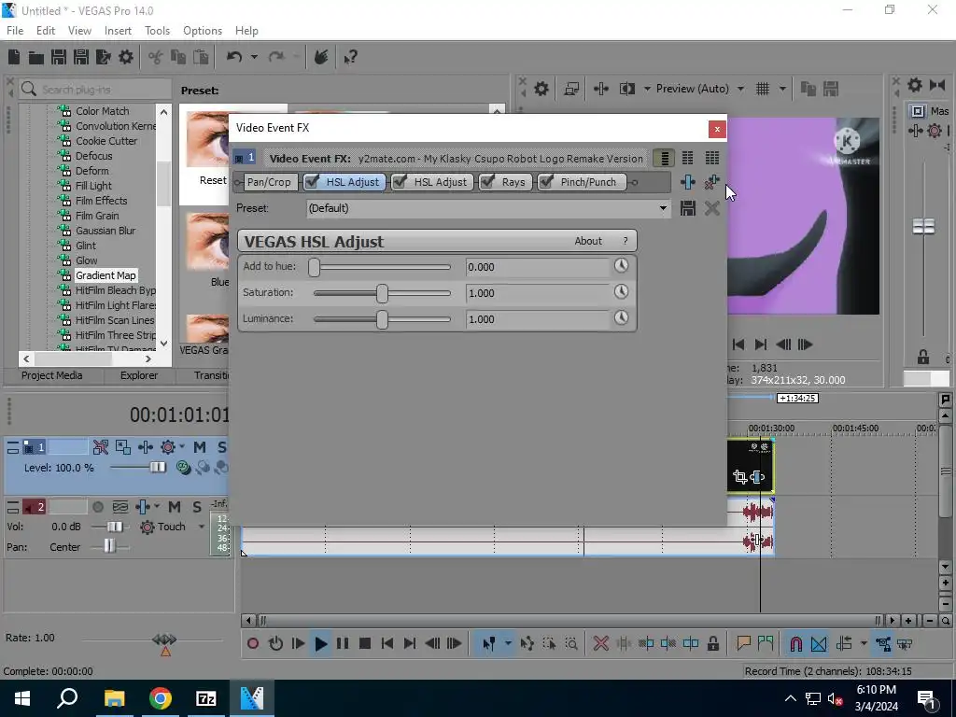Remove selected plug-in from FX chain
This screenshot has height=717, width=956.
[711, 182]
